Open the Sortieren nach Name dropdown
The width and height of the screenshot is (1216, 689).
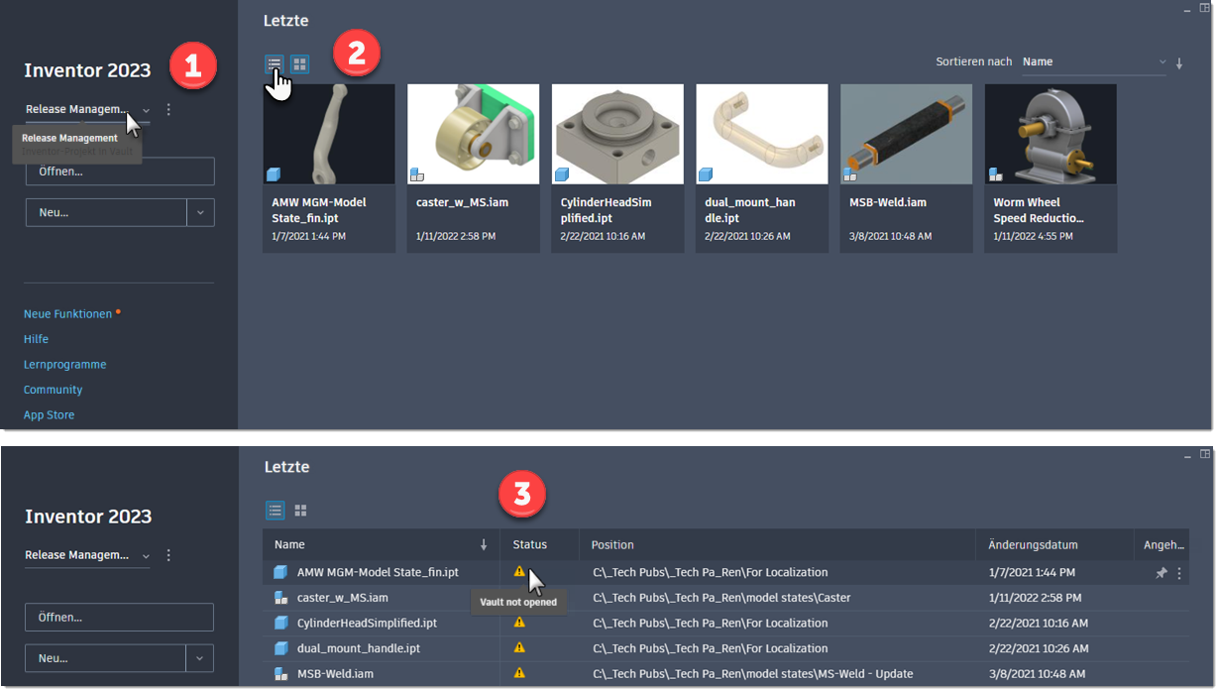(x=1095, y=62)
